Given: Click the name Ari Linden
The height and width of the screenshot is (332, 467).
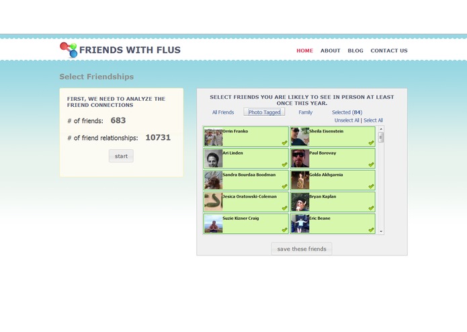Looking at the screenshot, I should click(x=233, y=153).
